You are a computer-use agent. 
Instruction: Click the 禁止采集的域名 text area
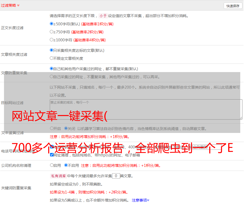tap(146, 109)
